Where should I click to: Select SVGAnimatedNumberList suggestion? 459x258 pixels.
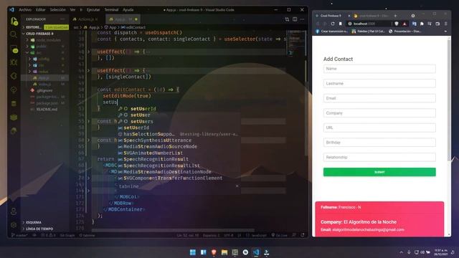(x=179, y=153)
